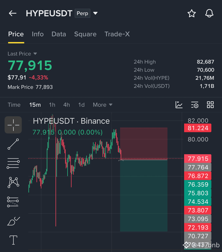222x252 pixels.
Task: Click the 76.359 green price label
Action: 198,184
